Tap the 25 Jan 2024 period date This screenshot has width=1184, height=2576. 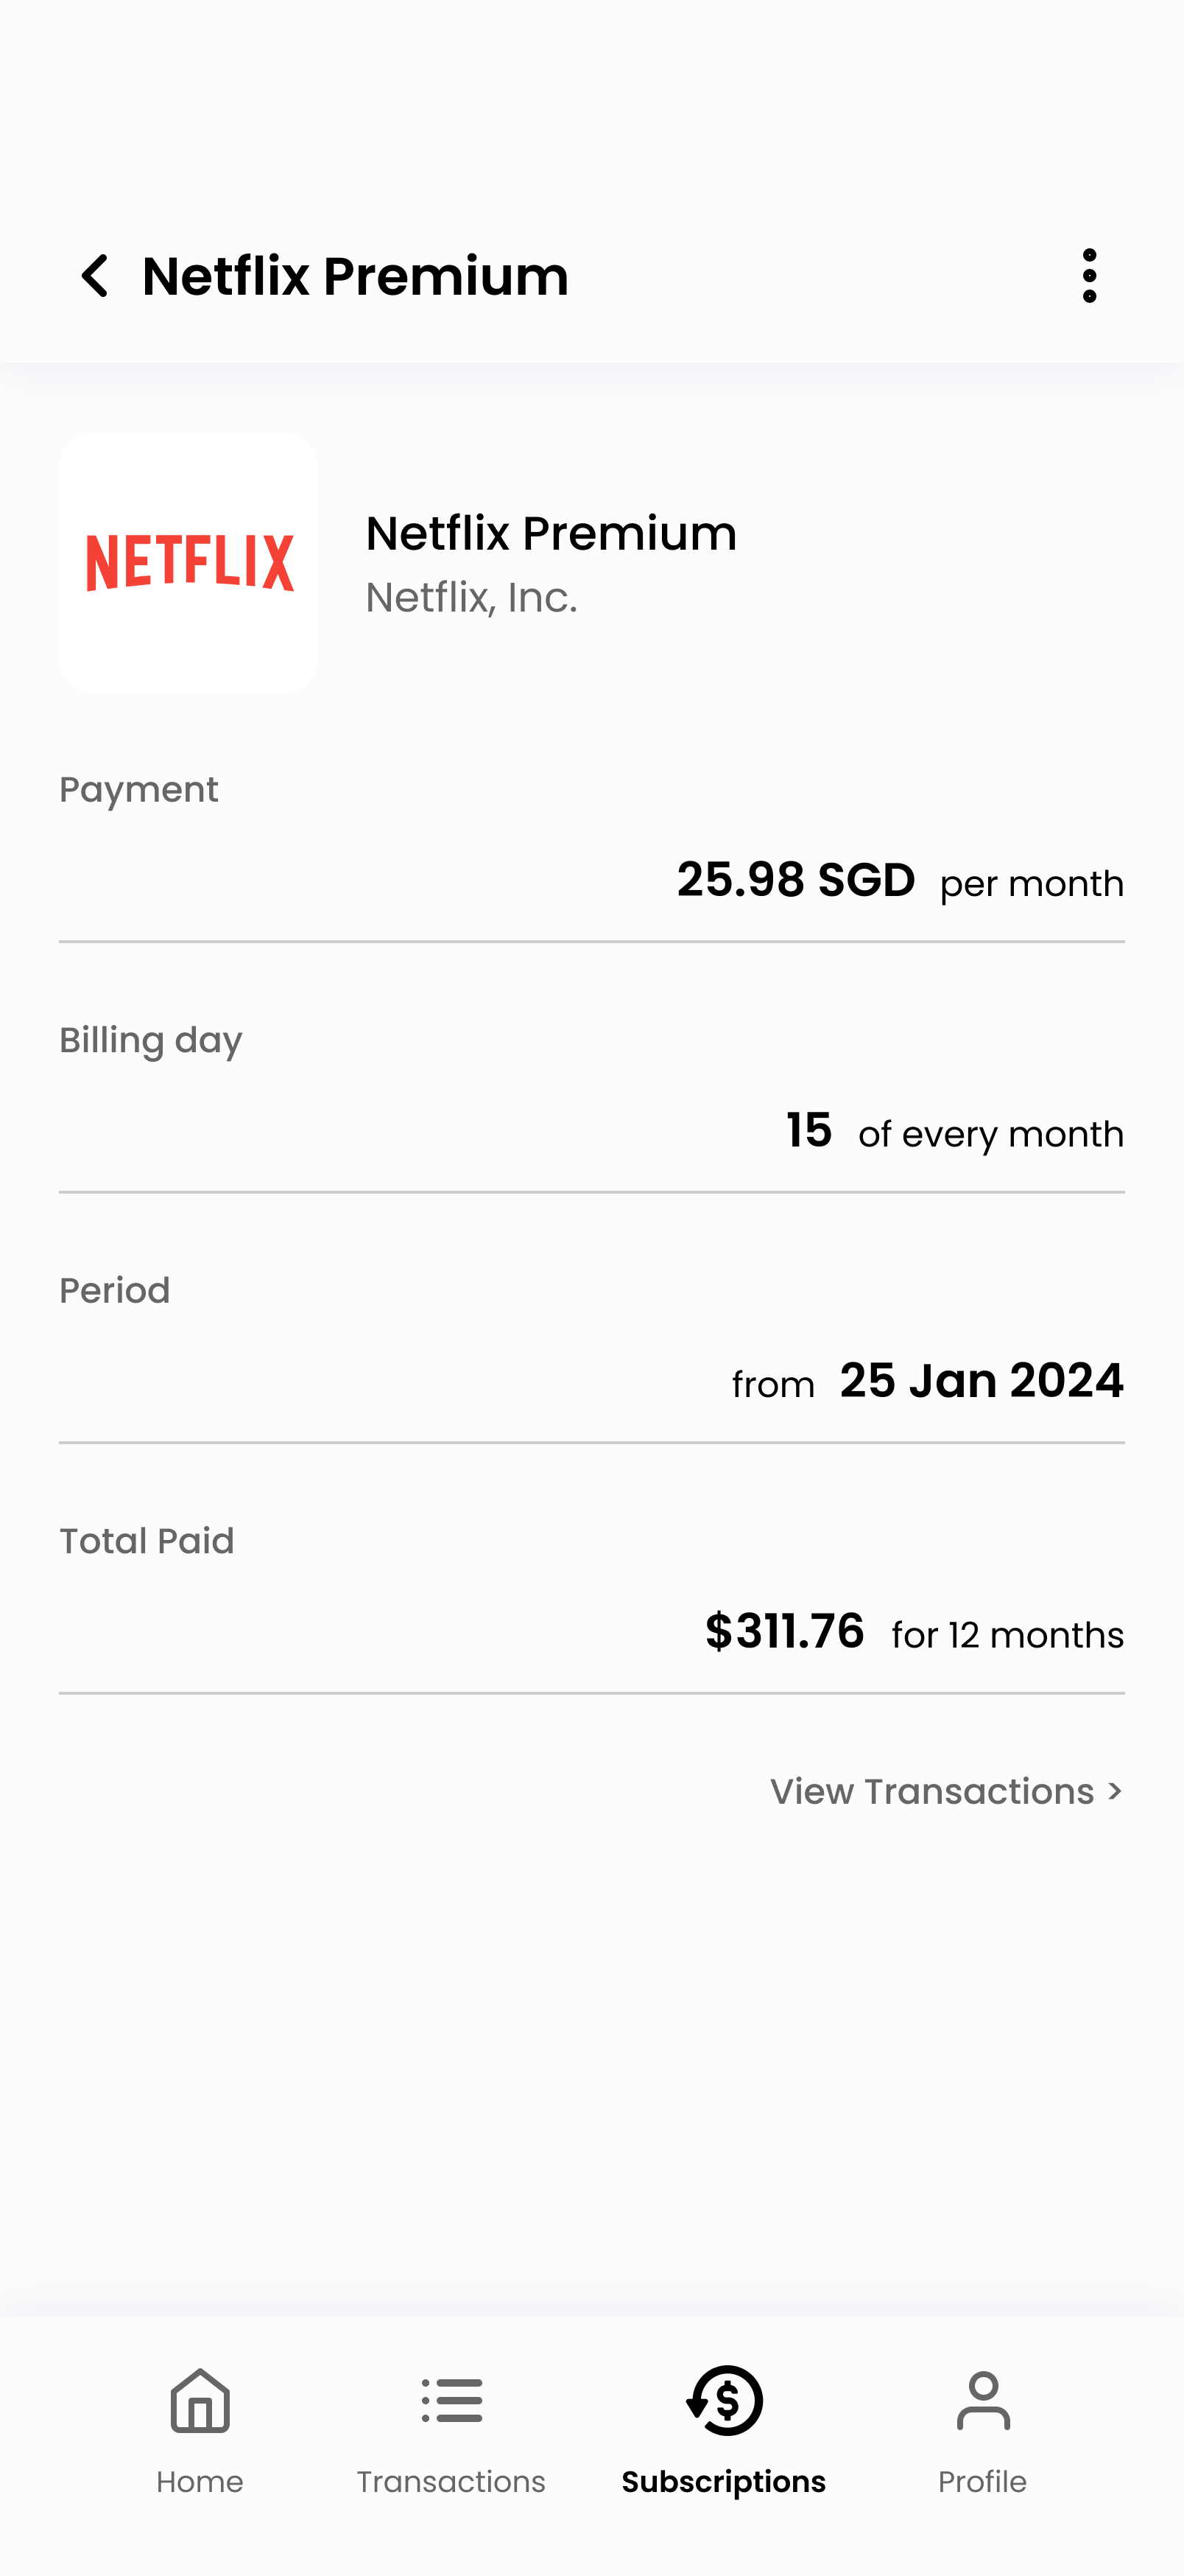(982, 1381)
